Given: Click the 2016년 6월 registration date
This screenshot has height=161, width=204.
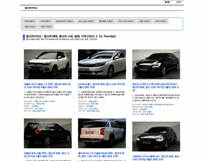Looking at the screenshot, I should (x=40, y=104).
